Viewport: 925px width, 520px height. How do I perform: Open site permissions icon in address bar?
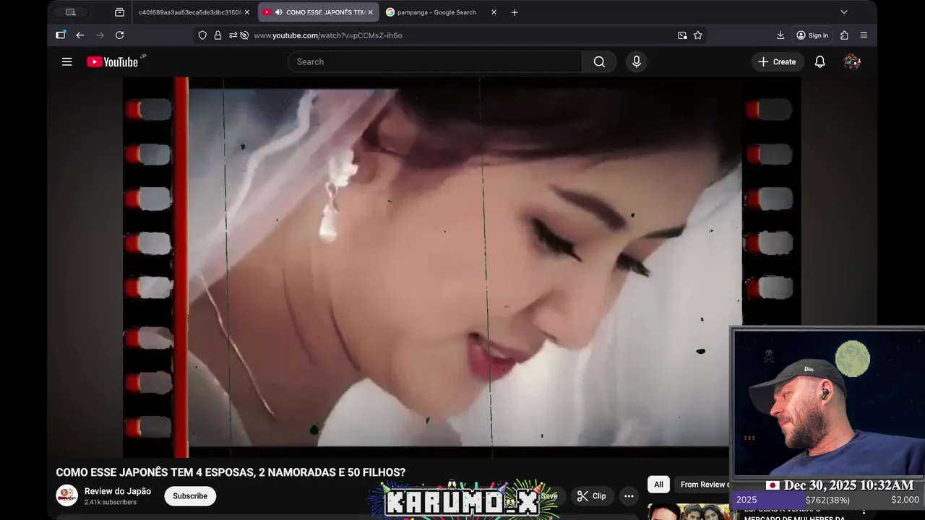[x=233, y=35]
